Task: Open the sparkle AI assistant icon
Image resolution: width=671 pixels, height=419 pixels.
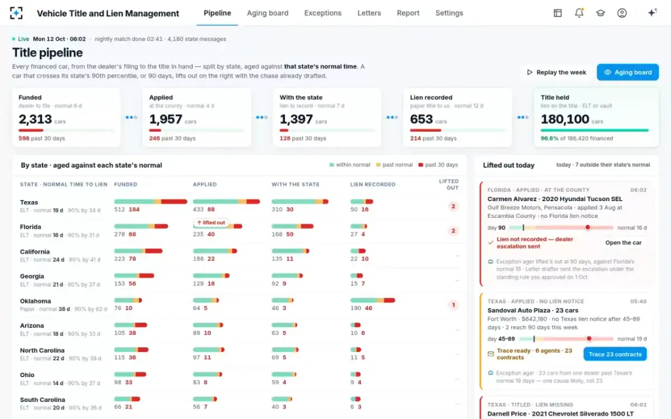Action: (651, 13)
